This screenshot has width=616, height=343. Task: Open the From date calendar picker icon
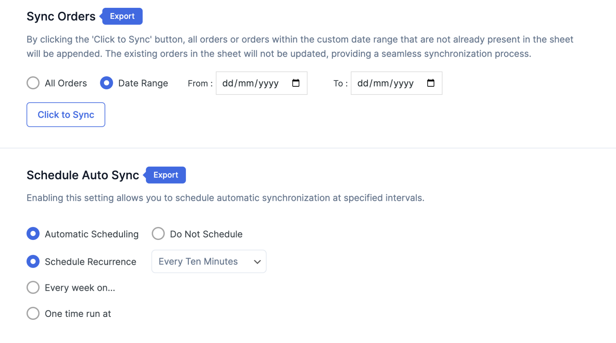click(x=296, y=83)
